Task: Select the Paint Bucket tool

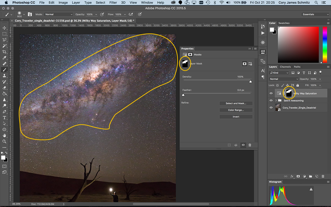Action: click(x=4, y=94)
